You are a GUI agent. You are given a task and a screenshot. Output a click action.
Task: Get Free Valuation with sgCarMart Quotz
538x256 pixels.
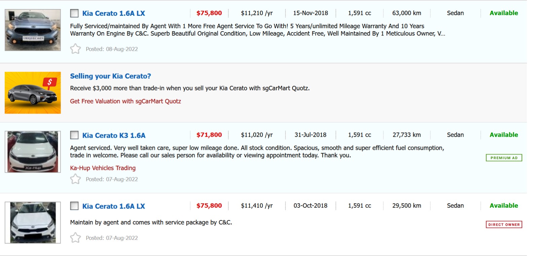(125, 101)
